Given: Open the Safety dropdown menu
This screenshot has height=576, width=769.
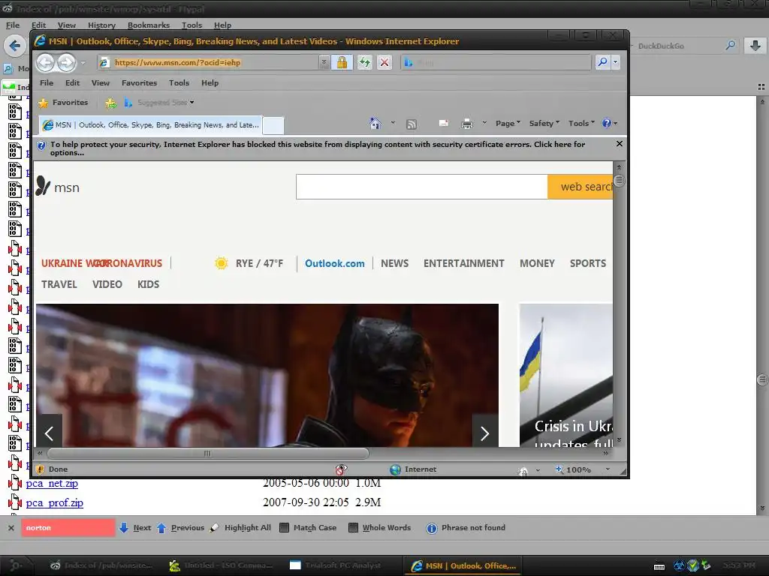Looking at the screenshot, I should pyautogui.click(x=544, y=124).
